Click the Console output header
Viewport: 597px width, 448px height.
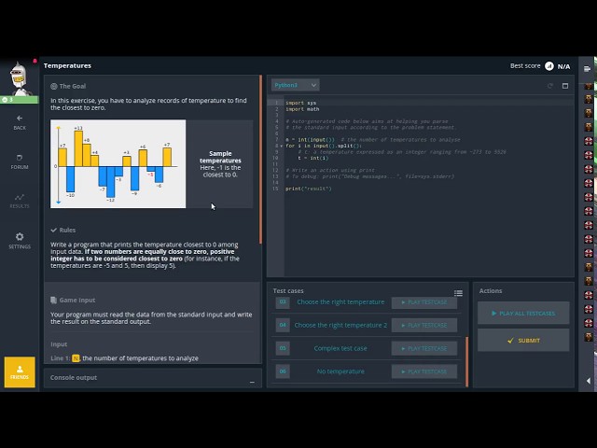click(74, 377)
